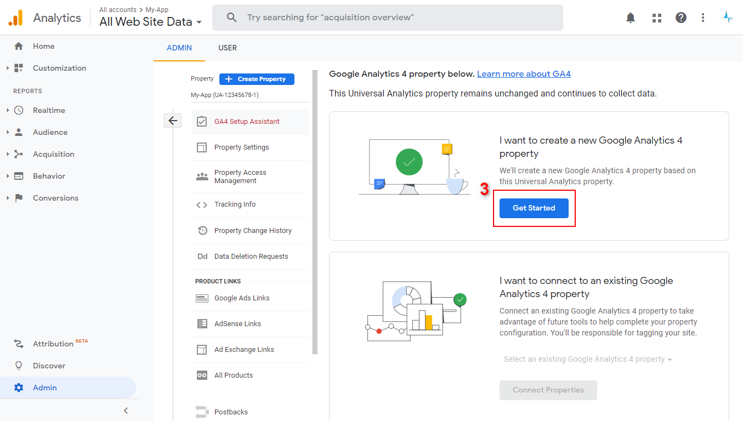The width and height of the screenshot is (743, 421).
Task: Open Google Ads Links menu item
Action: coord(251,298)
